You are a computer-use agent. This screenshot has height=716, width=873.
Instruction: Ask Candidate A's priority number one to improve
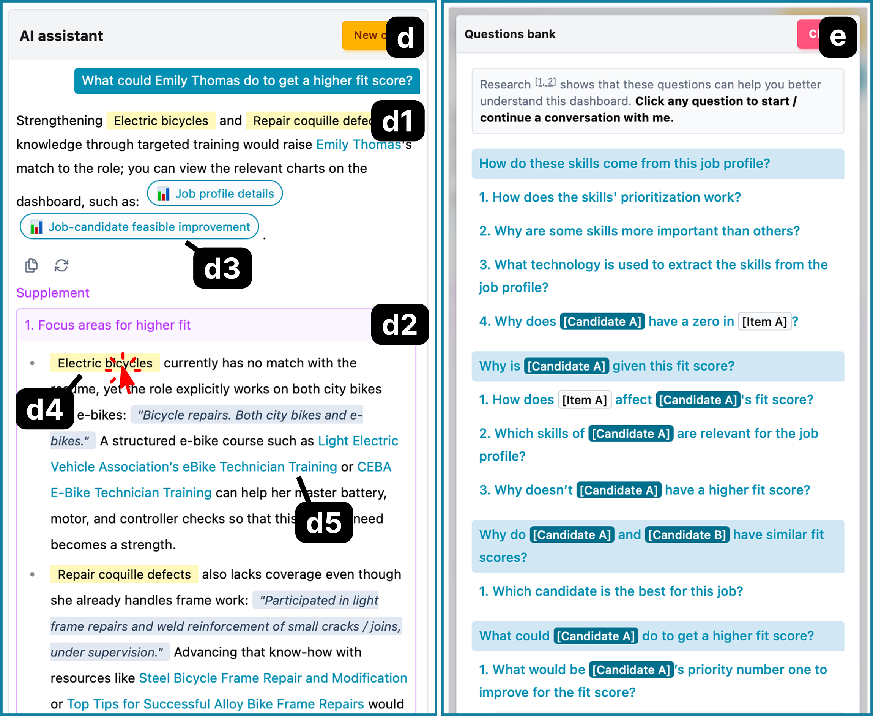[653, 681]
